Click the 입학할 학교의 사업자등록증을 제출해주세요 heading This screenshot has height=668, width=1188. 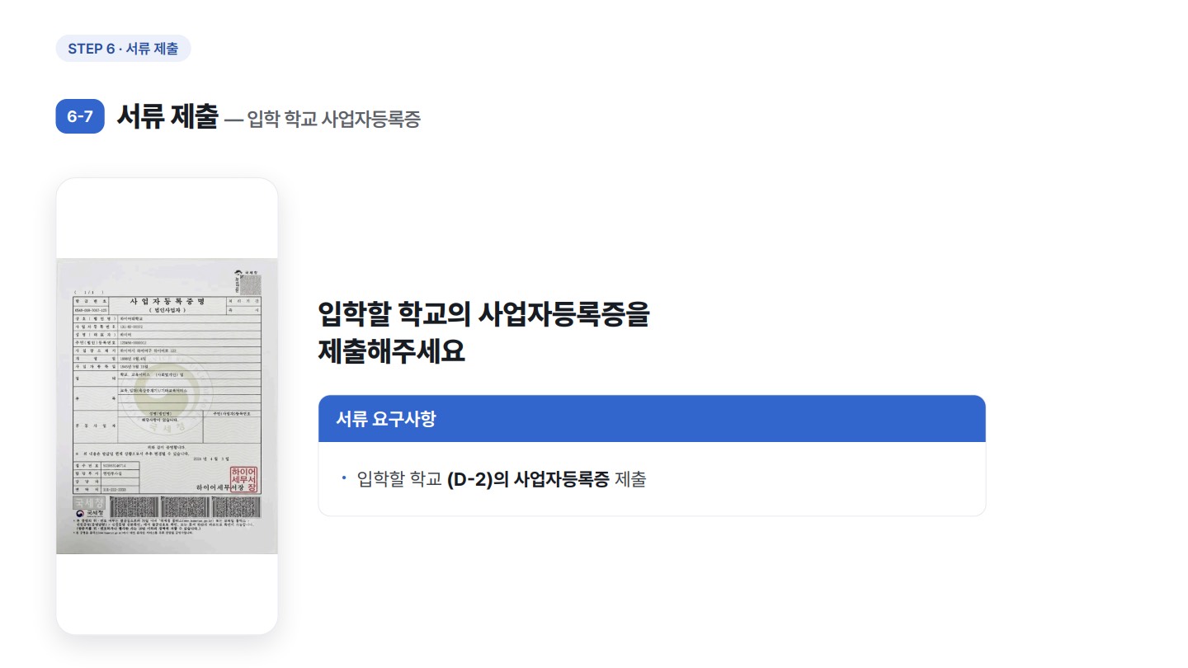484,333
